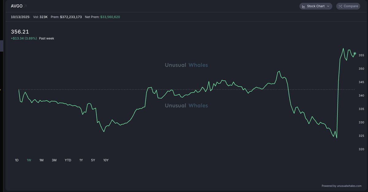Click the +$13.34 (3.89%) change label
Image resolution: width=368 pixels, height=192 pixels.
[x=24, y=39]
